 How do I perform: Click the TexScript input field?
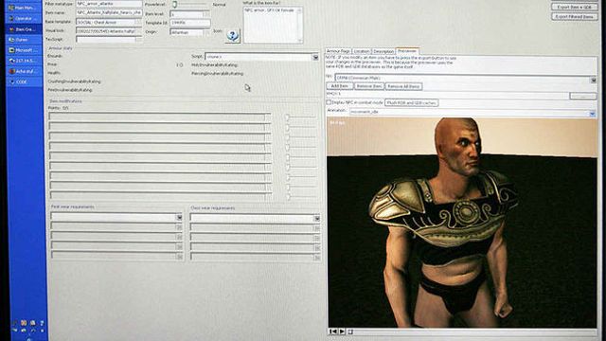tap(109, 40)
